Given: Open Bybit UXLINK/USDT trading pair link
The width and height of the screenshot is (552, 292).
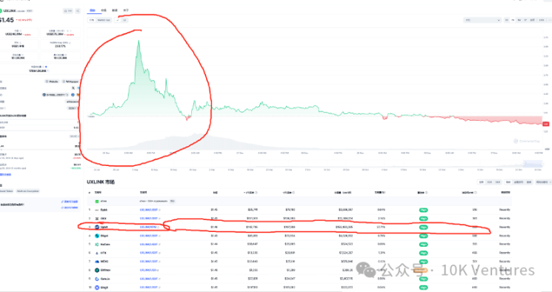Looking at the screenshot, I should 149,210.
